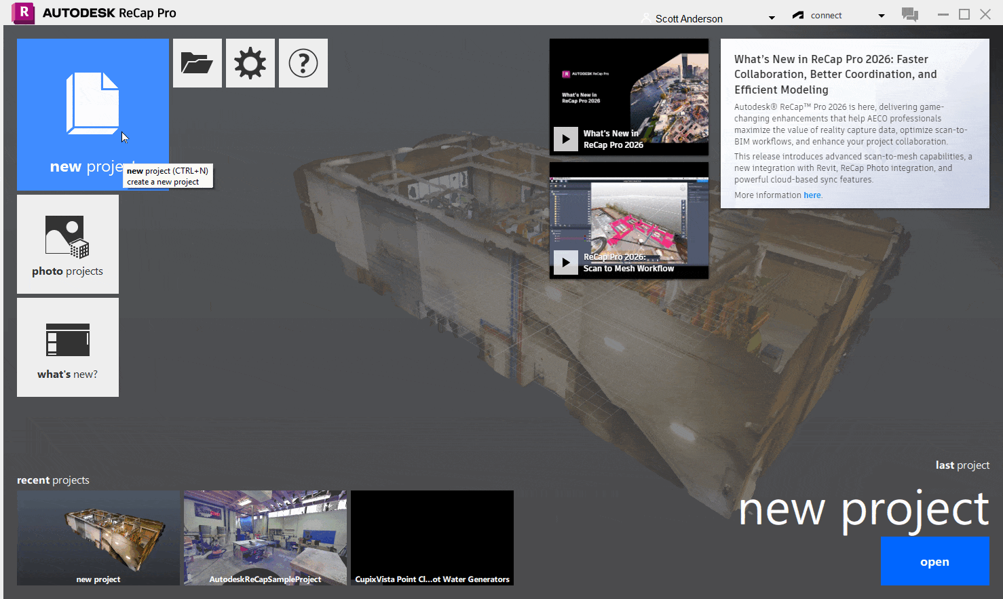Viewport: 1003px width, 599px height.
Task: Click the feedback chat icon in the titlebar
Action: [909, 14]
